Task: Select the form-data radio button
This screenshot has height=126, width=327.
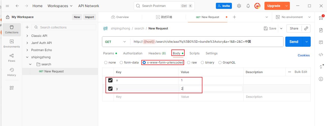Action: tap(121, 62)
